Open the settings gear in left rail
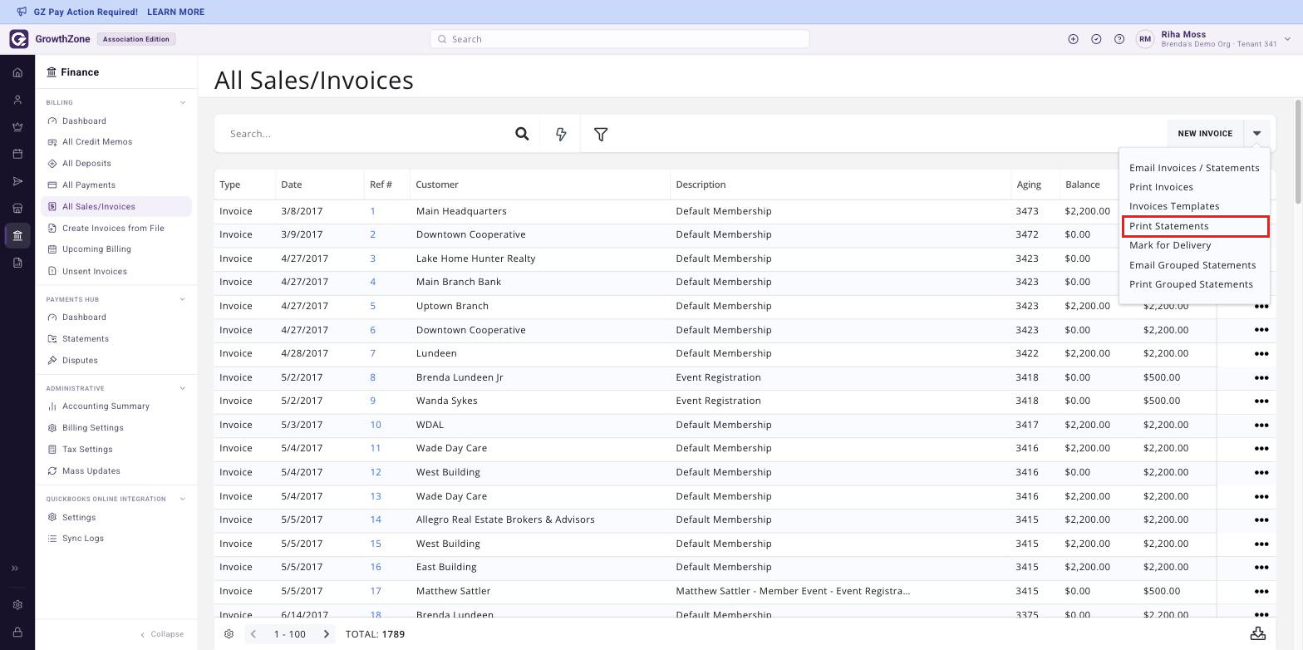Image resolution: width=1303 pixels, height=650 pixels. [x=17, y=605]
